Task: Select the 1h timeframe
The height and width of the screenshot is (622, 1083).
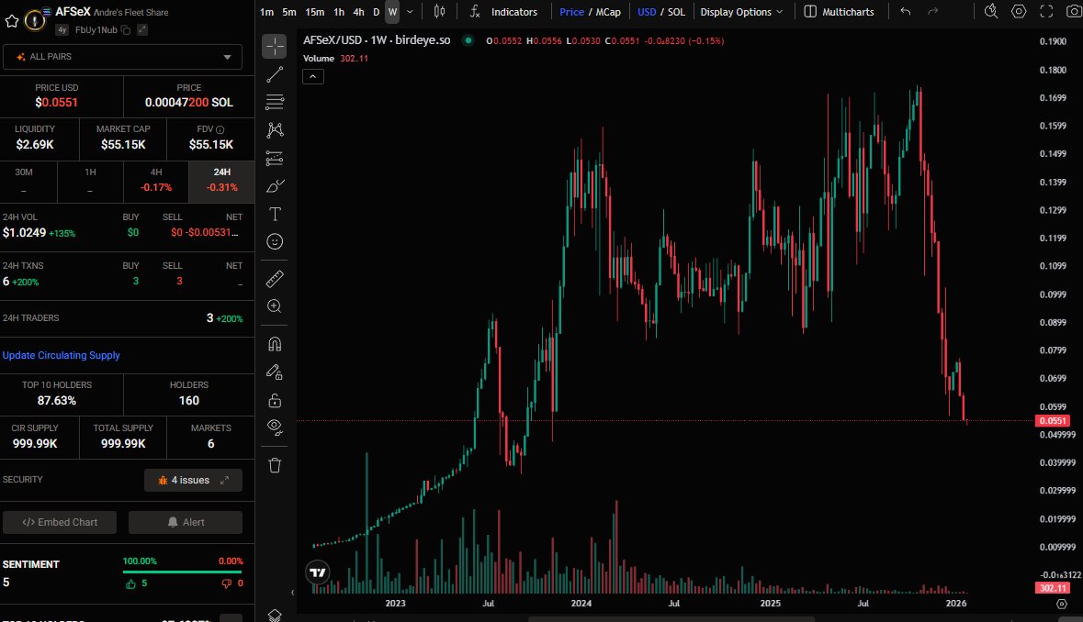Action: 338,12
